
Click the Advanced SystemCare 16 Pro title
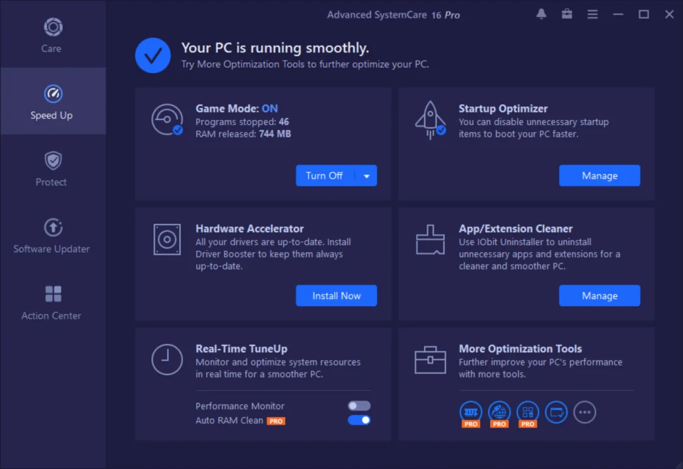[x=393, y=15]
